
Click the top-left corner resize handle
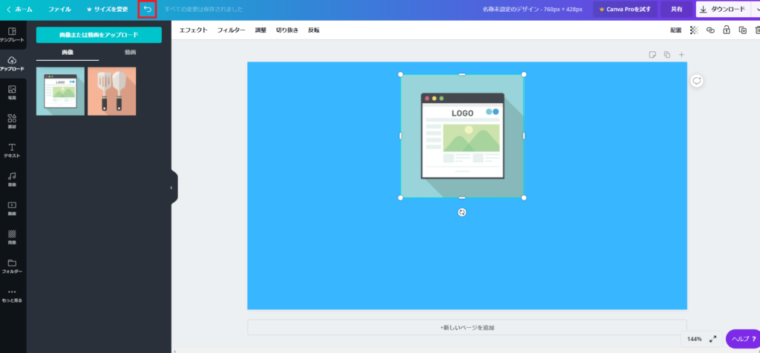400,75
